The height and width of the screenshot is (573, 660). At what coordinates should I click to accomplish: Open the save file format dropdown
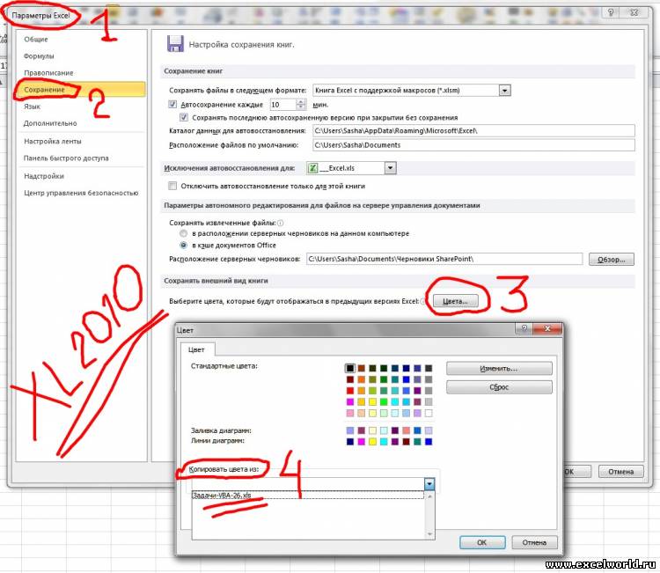505,90
